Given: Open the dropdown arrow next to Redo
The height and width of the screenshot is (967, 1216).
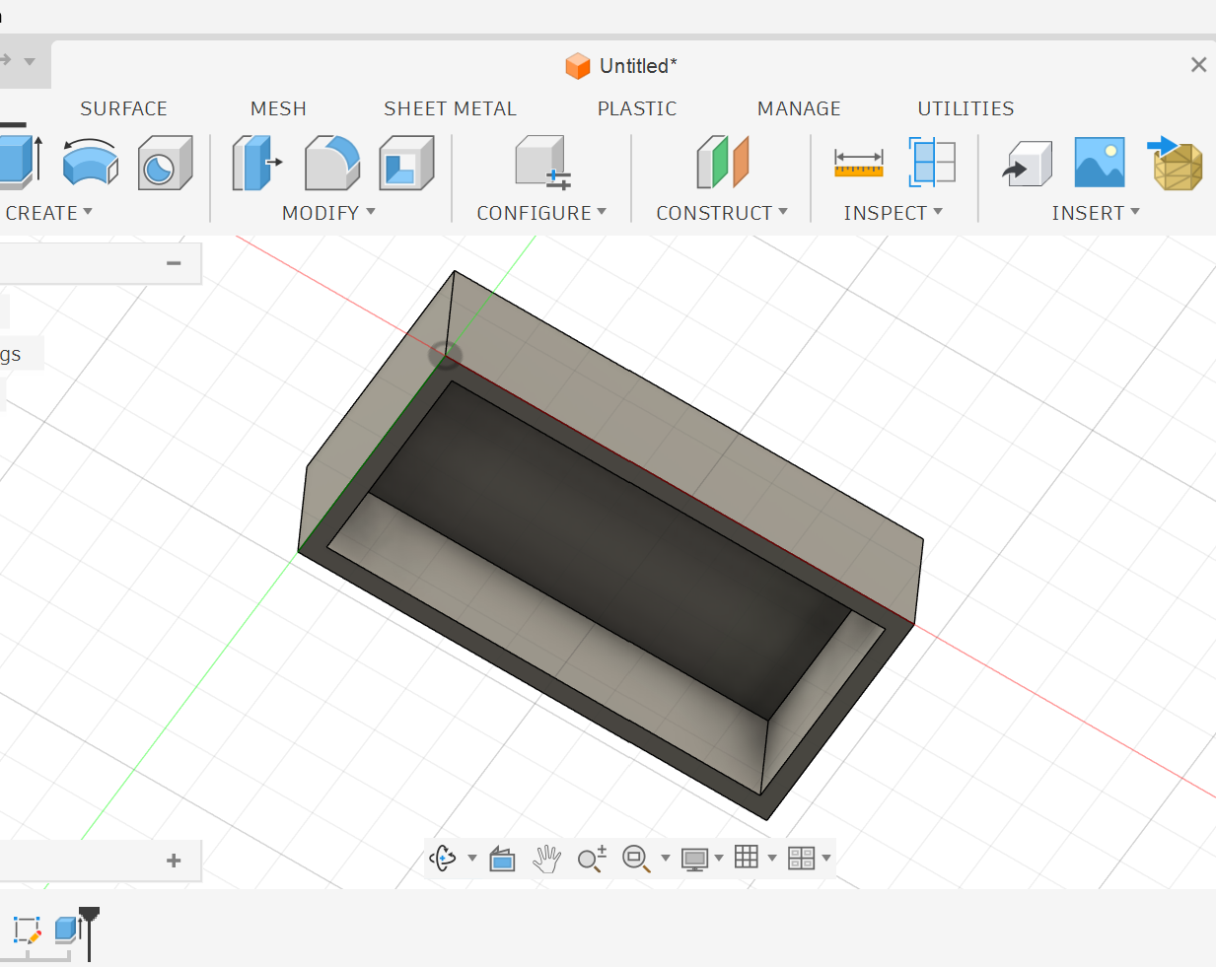Looking at the screenshot, I should click(30, 61).
